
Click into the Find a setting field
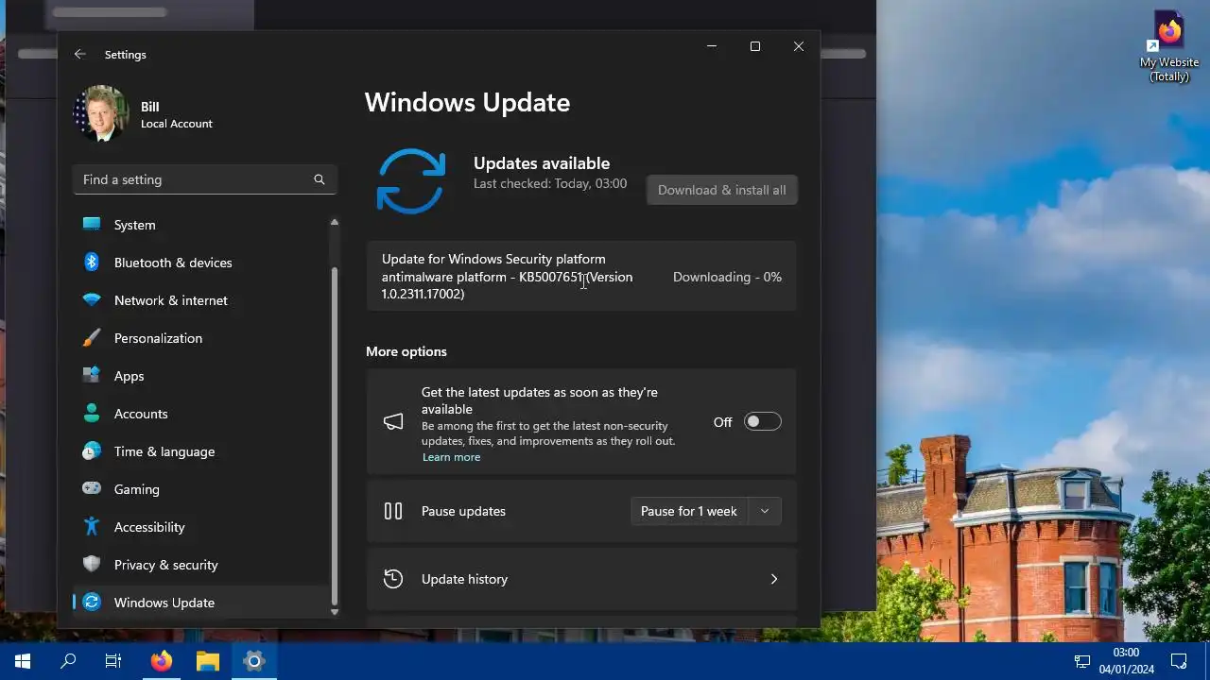click(x=205, y=179)
